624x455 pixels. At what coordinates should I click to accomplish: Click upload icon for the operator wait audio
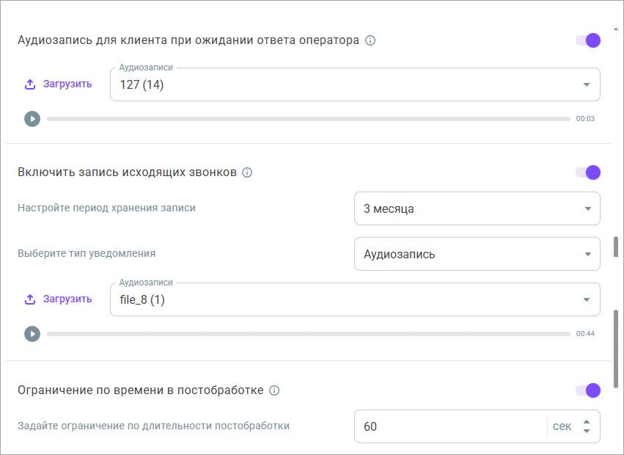click(30, 84)
